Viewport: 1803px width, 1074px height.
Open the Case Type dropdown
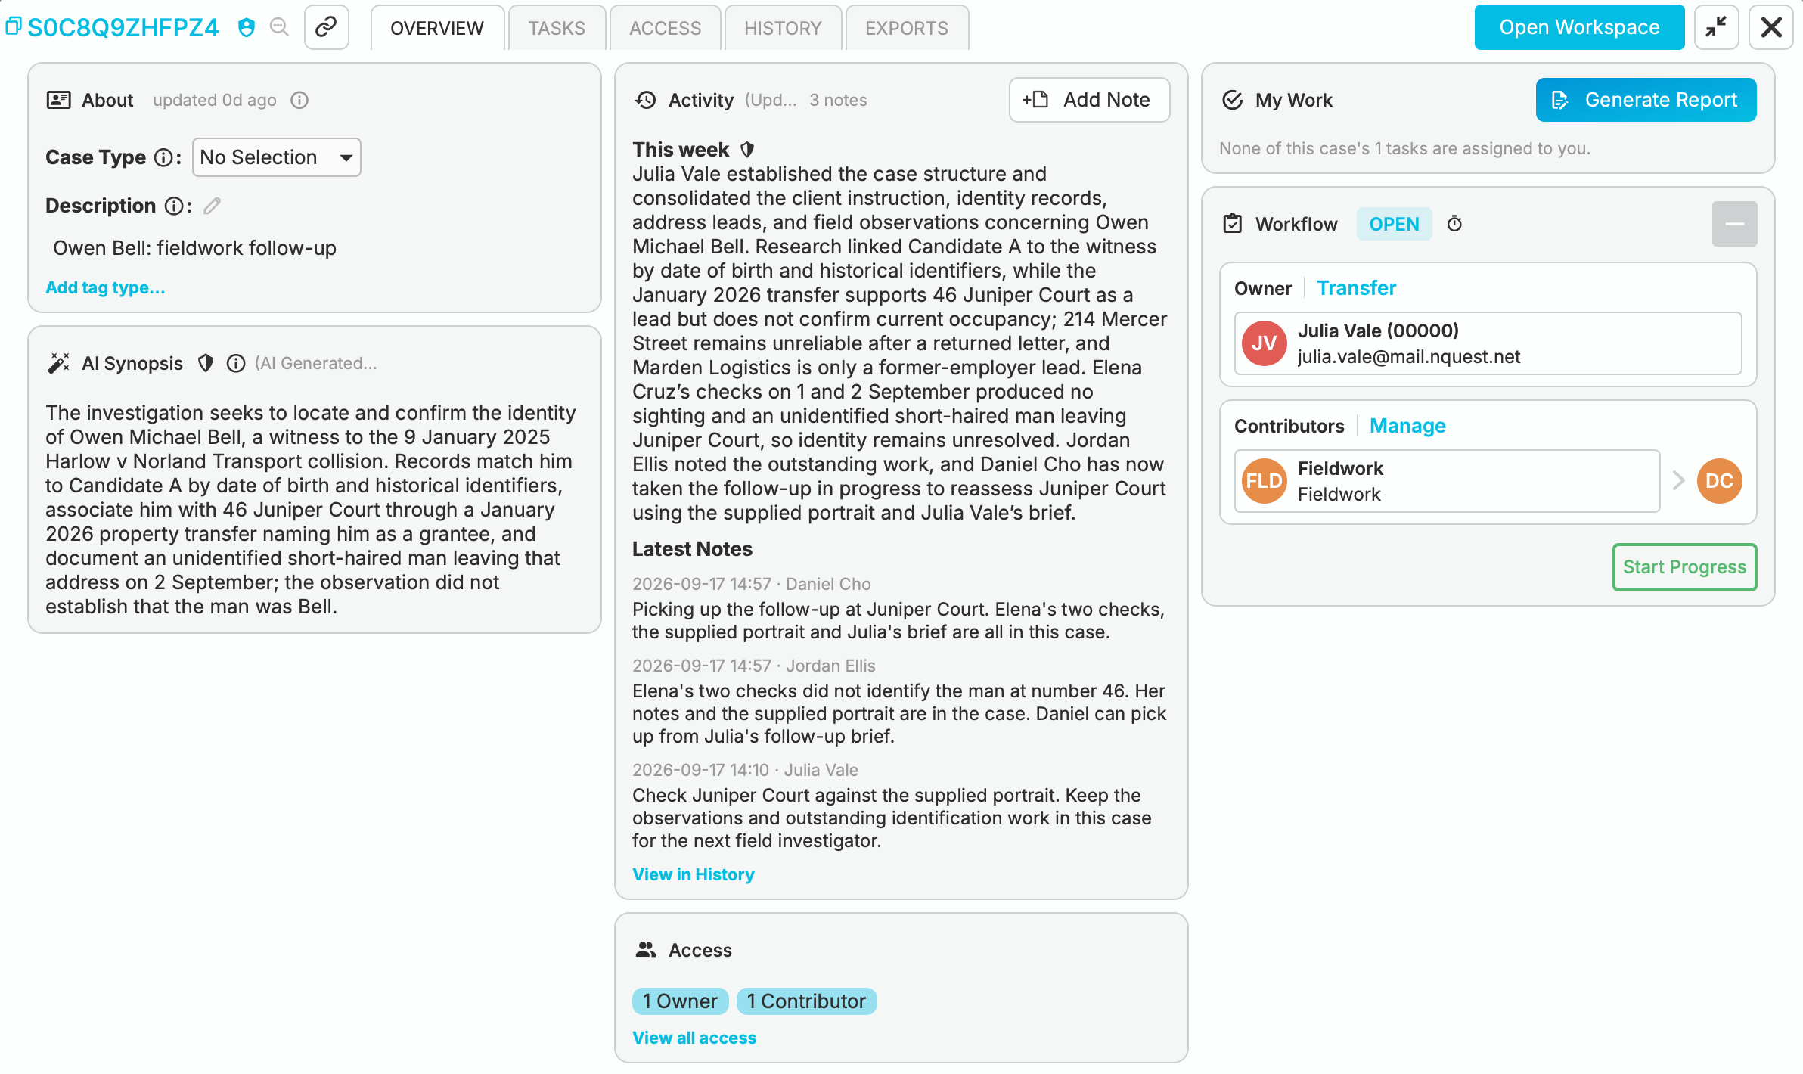277,157
